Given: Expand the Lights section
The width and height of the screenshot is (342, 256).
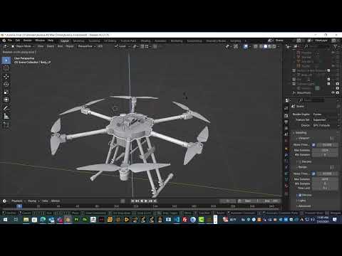Looking at the screenshot, I should 301,201.
